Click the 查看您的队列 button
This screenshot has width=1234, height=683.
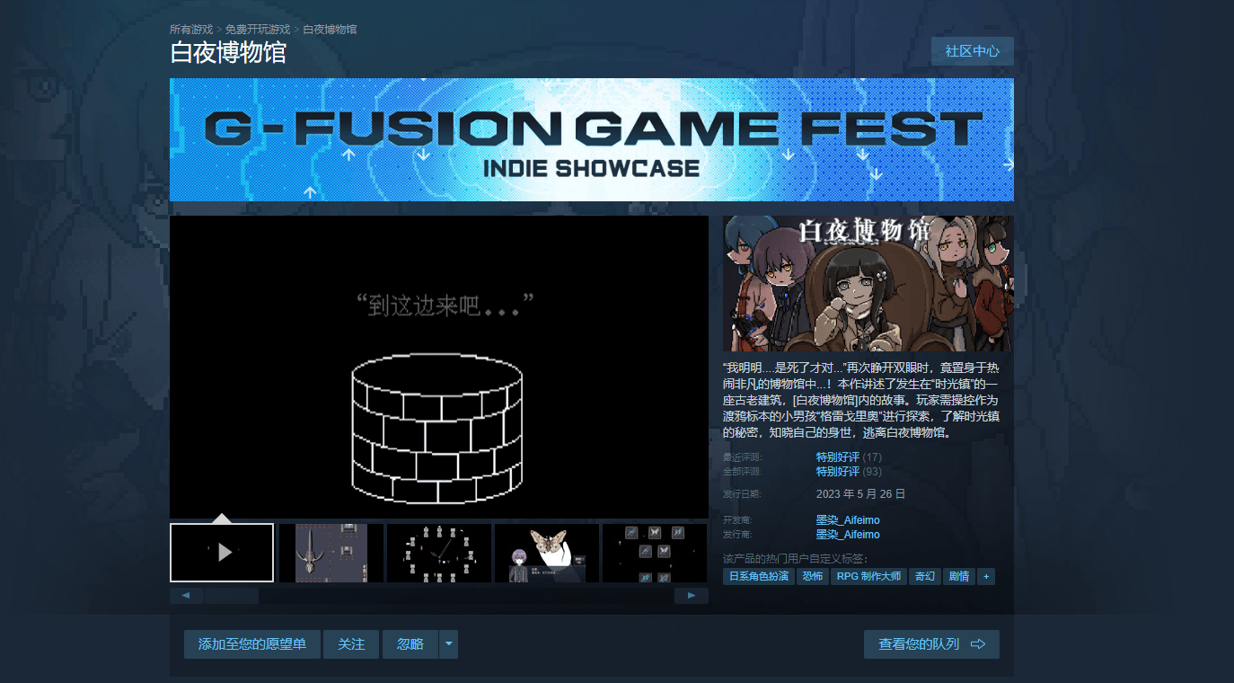pos(931,644)
